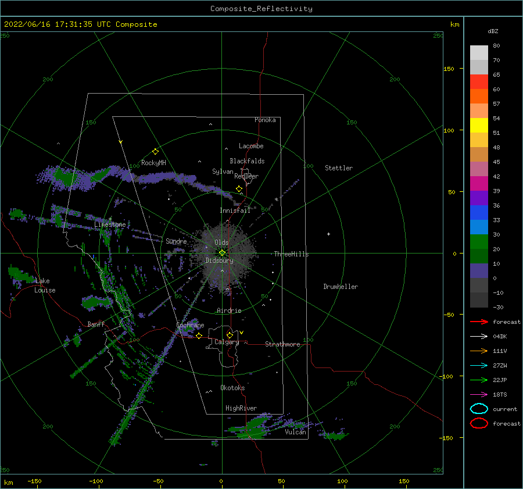The height and width of the screenshot is (489, 523).
Task: Click the white 04DK arrow legend icon
Action: (479, 336)
